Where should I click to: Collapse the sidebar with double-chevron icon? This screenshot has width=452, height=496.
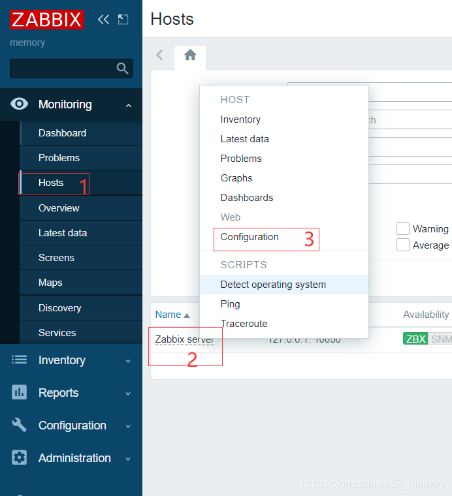click(103, 20)
